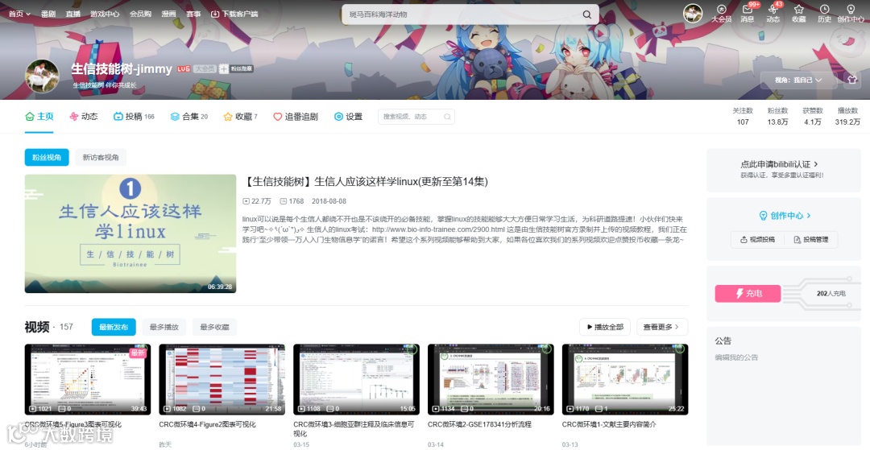Open 会员购 in top navigation

pos(140,14)
